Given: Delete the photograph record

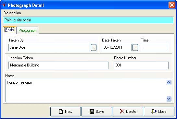Looking at the screenshot, I should [x=128, y=112].
